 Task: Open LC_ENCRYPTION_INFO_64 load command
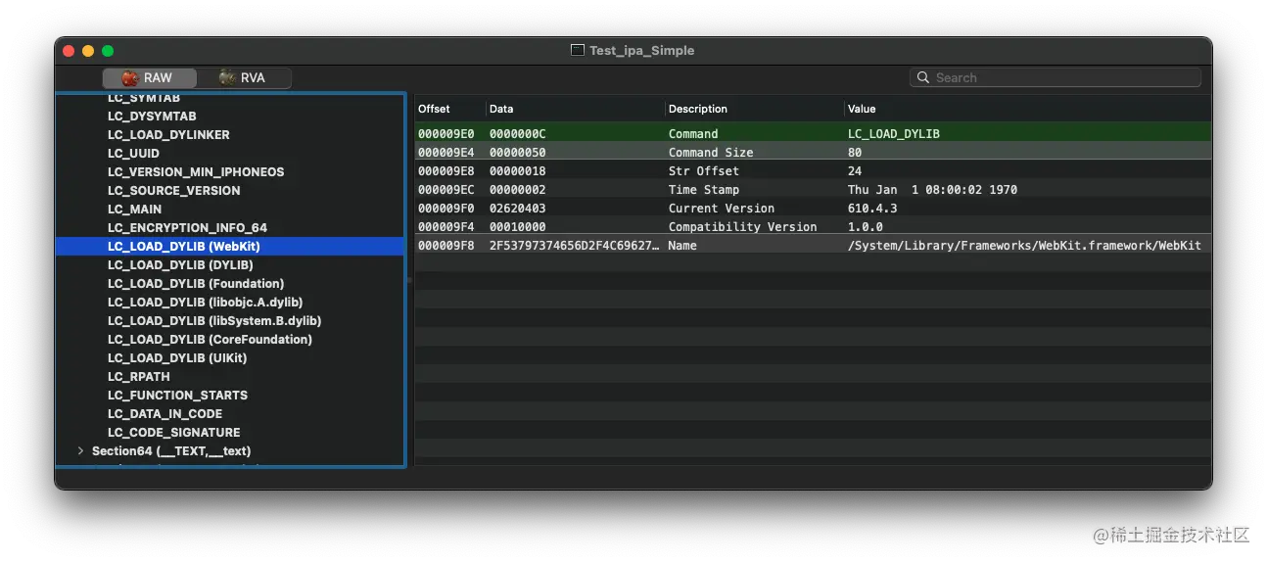click(187, 228)
